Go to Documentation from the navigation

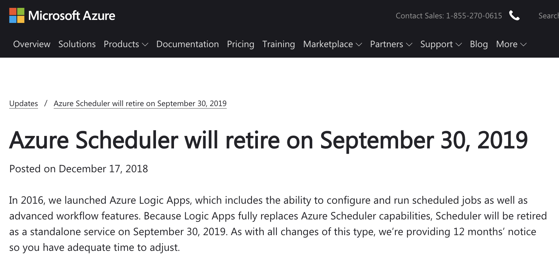(x=187, y=44)
